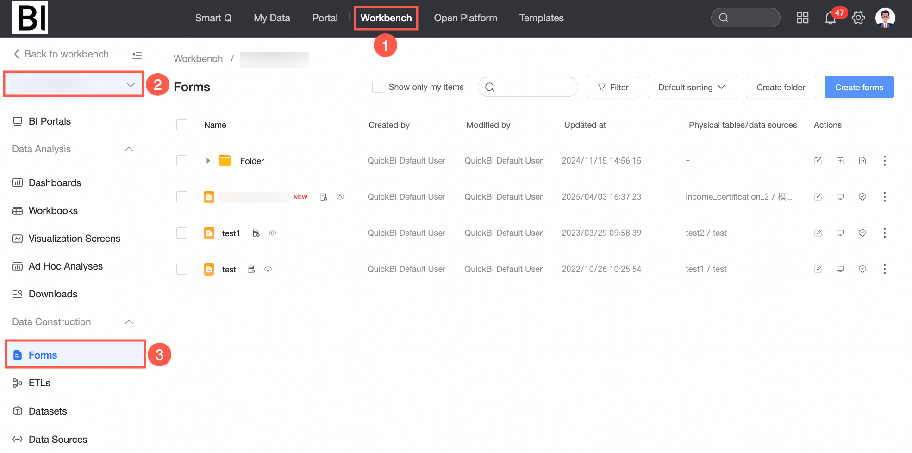Open the My Data tab

click(x=272, y=18)
